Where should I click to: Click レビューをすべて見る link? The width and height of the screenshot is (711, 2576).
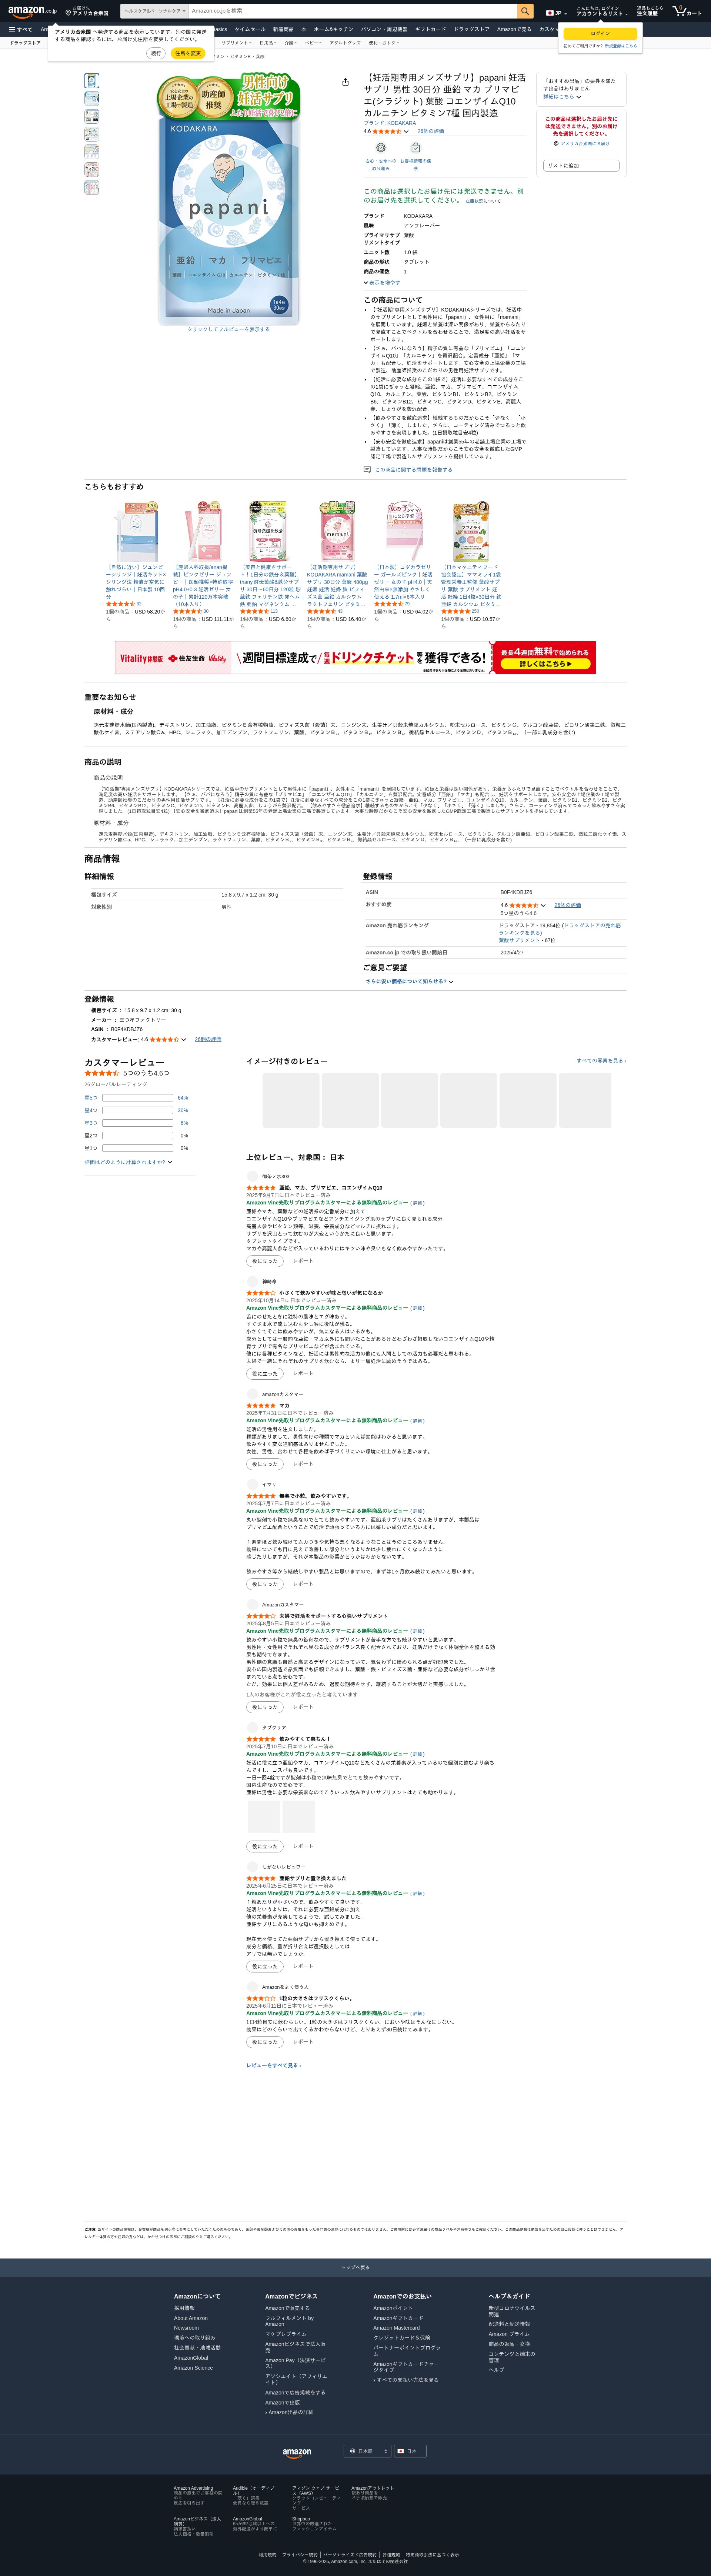[x=273, y=2065]
